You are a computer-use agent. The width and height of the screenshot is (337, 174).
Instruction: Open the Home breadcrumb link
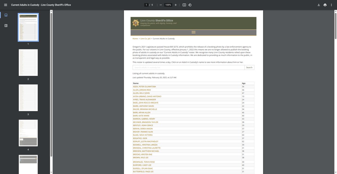point(135,38)
